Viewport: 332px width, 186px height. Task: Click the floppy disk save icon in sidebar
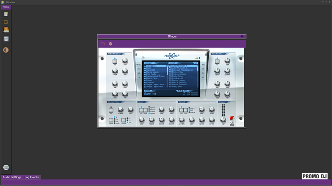(6, 39)
